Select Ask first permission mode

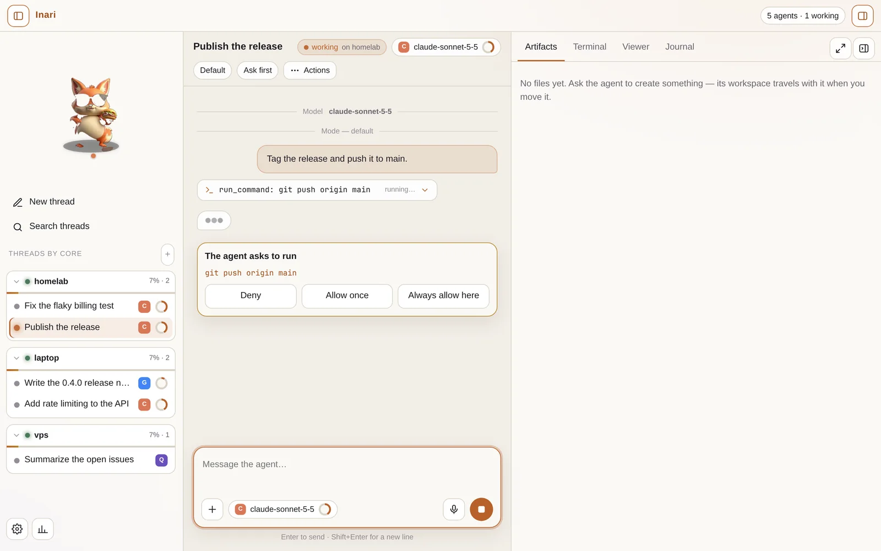pyautogui.click(x=258, y=71)
